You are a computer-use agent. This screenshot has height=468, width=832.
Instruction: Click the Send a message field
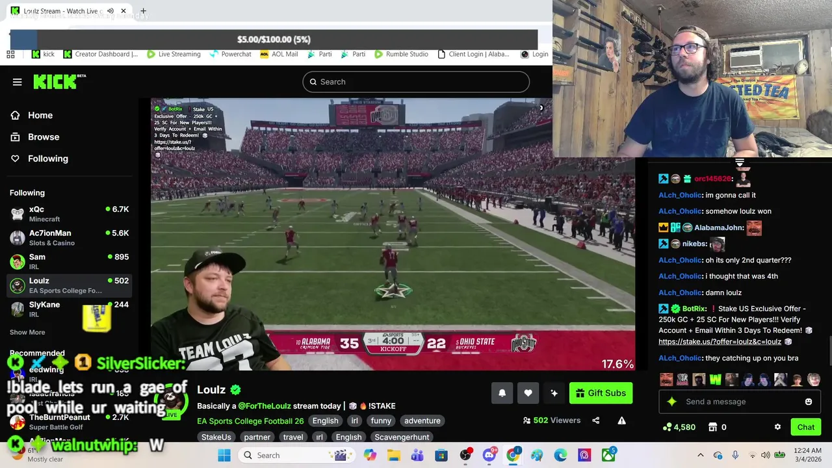pos(741,402)
